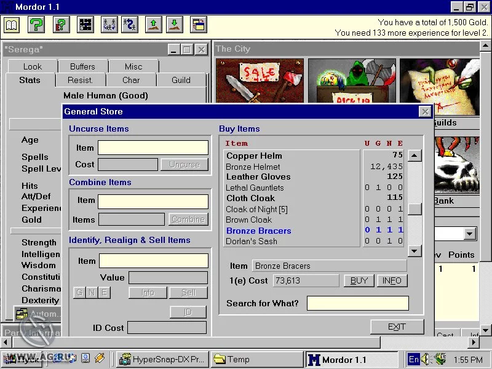This screenshot has height=369, width=492.
Task: Exit the General Store with EXIT button
Action: (x=397, y=327)
